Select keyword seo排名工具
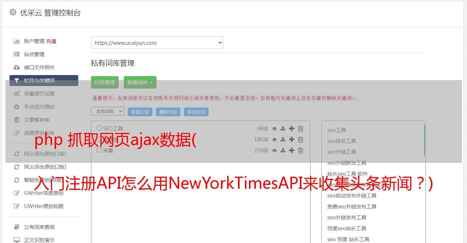Viewport: 467px width, 243px height. click(342, 141)
